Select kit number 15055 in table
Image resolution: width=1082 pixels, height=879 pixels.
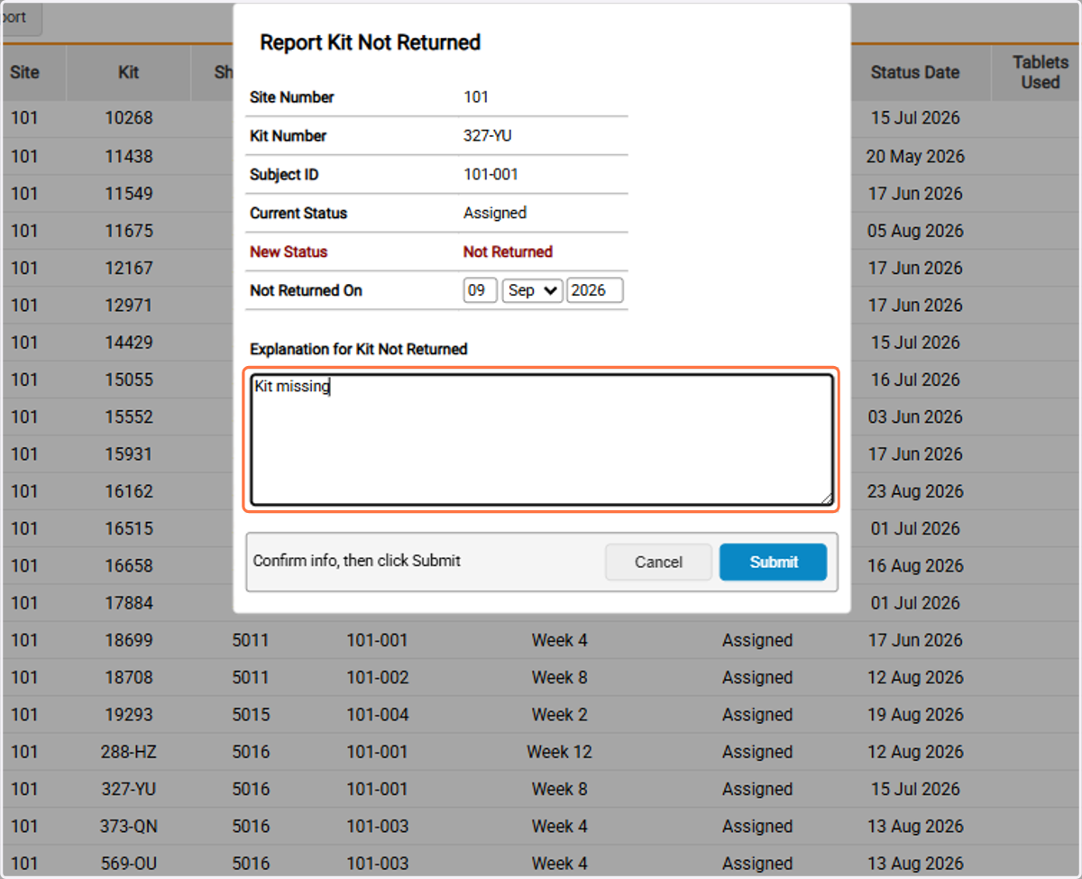pyautogui.click(x=129, y=380)
